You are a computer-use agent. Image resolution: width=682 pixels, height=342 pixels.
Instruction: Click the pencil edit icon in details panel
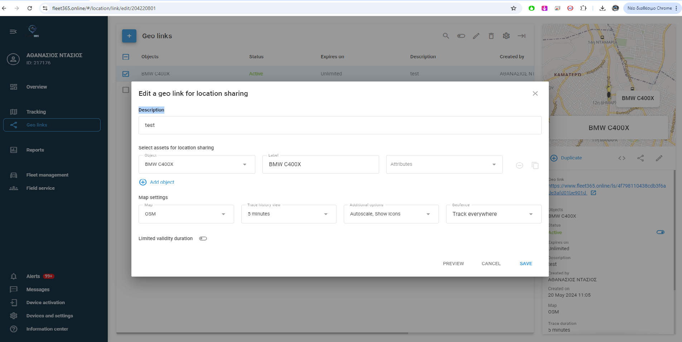(x=659, y=158)
